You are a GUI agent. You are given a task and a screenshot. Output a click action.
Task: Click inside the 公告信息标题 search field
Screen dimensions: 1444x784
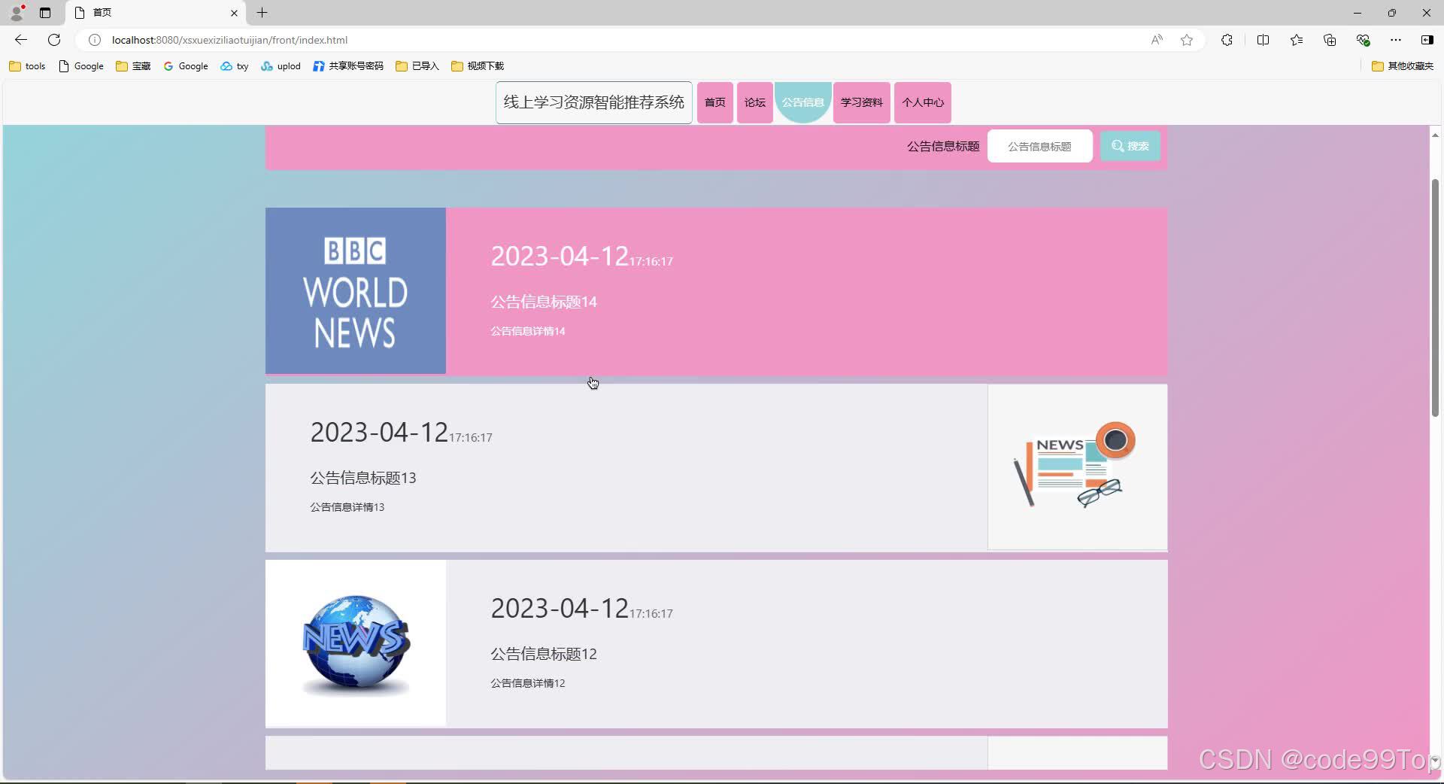point(1039,146)
